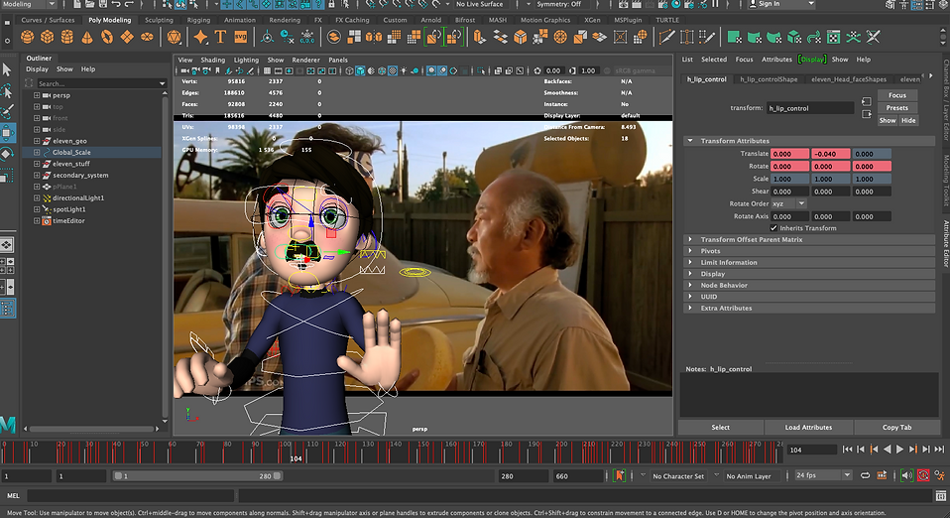
Task: Click the Auto Keyframe toggle icon
Action: pyautogui.click(x=923, y=475)
